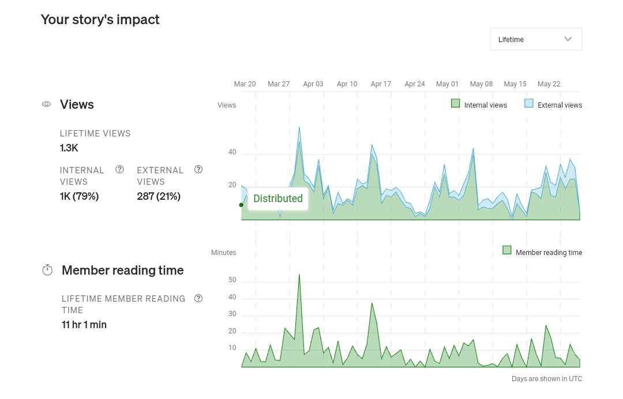This screenshot has width=623, height=399.
Task: Toggle the Internal views legend label
Action: 485,105
